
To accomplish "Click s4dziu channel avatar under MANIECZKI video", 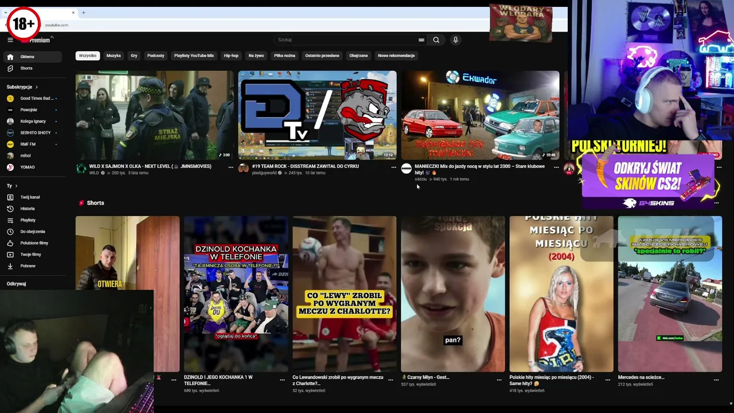I will coord(406,168).
